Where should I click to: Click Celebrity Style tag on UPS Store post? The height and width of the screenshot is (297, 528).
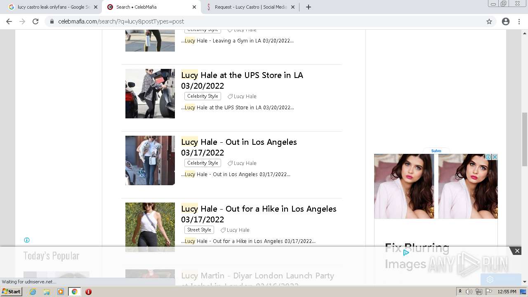tap(203, 96)
